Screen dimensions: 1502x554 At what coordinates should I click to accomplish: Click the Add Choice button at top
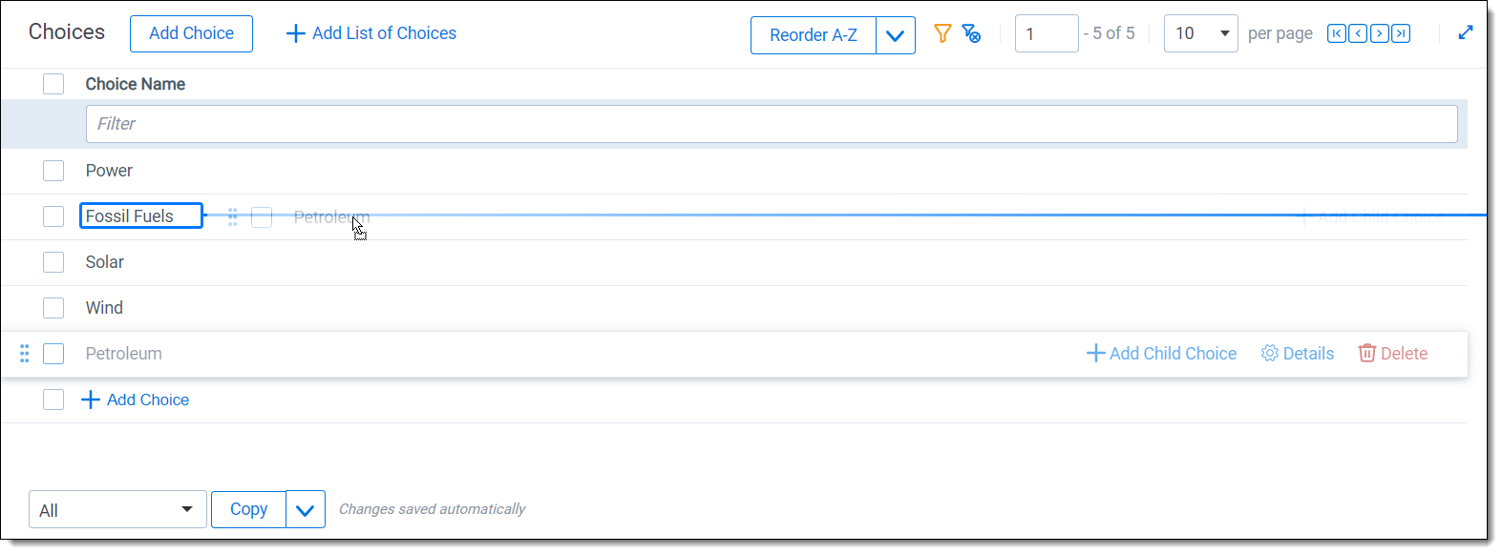point(191,33)
